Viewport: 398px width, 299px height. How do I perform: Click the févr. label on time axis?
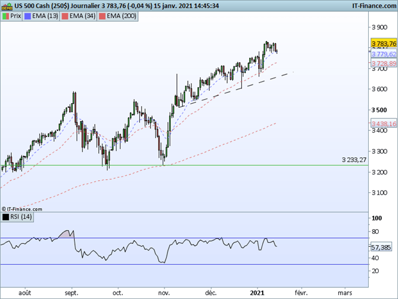301,293
